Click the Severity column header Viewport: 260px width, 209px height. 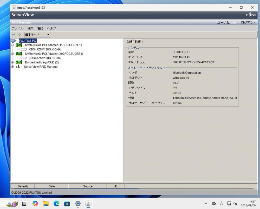(23, 186)
